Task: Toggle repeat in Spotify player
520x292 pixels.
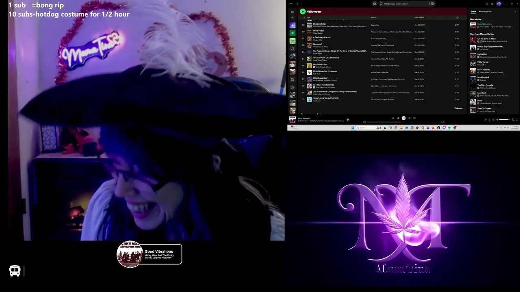Action: click(414, 118)
